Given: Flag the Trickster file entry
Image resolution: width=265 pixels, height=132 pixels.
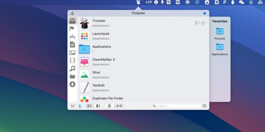Looking at the screenshot, I should coord(197,23).
